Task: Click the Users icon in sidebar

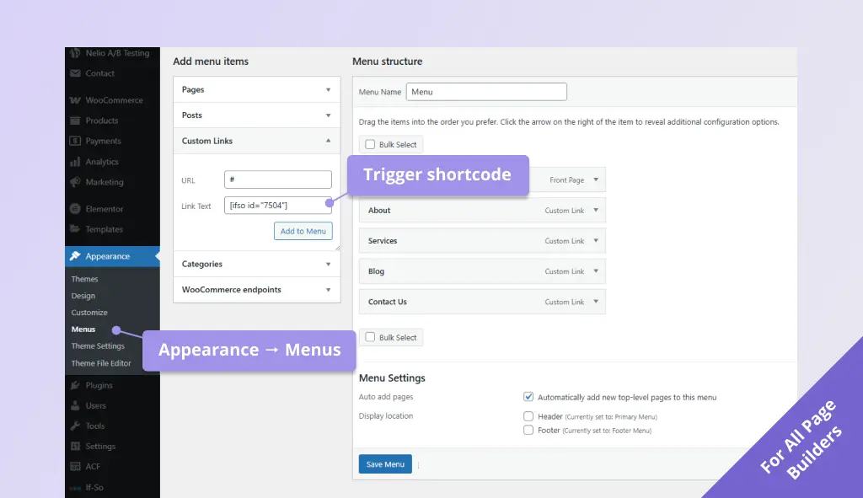Action: 76,405
